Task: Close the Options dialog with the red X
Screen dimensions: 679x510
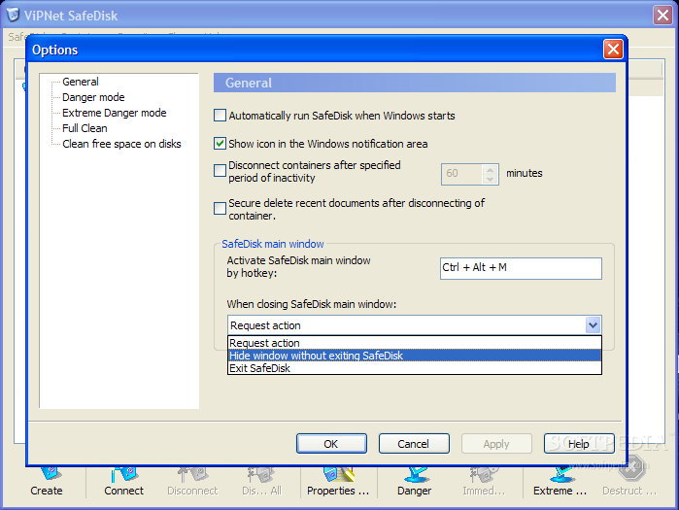Action: tap(613, 50)
